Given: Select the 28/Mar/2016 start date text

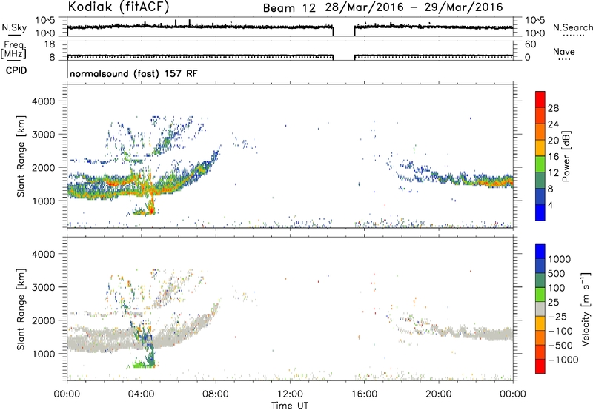Looking at the screenshot, I should pos(364,7).
